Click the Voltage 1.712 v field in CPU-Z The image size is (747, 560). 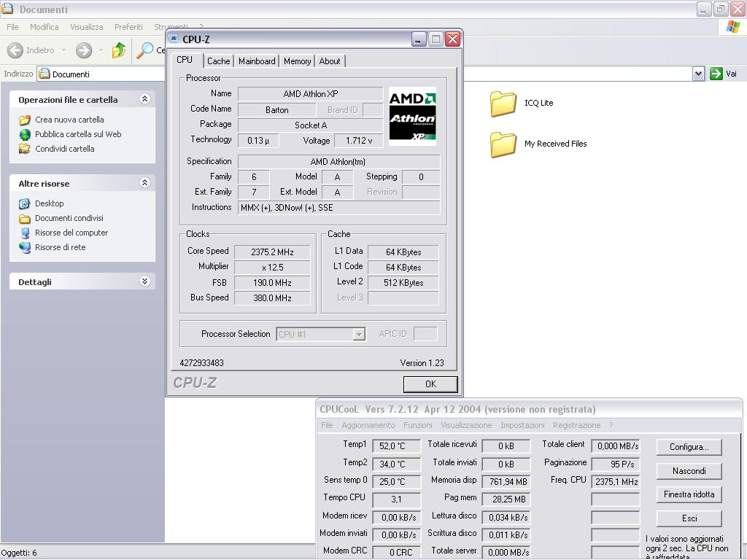click(x=359, y=141)
